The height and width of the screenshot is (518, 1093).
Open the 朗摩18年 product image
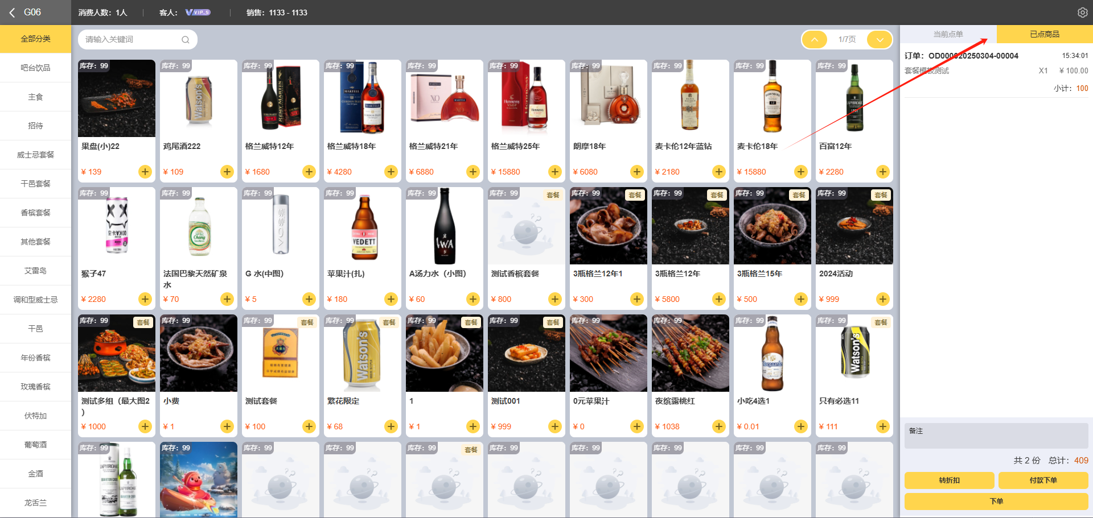point(609,98)
